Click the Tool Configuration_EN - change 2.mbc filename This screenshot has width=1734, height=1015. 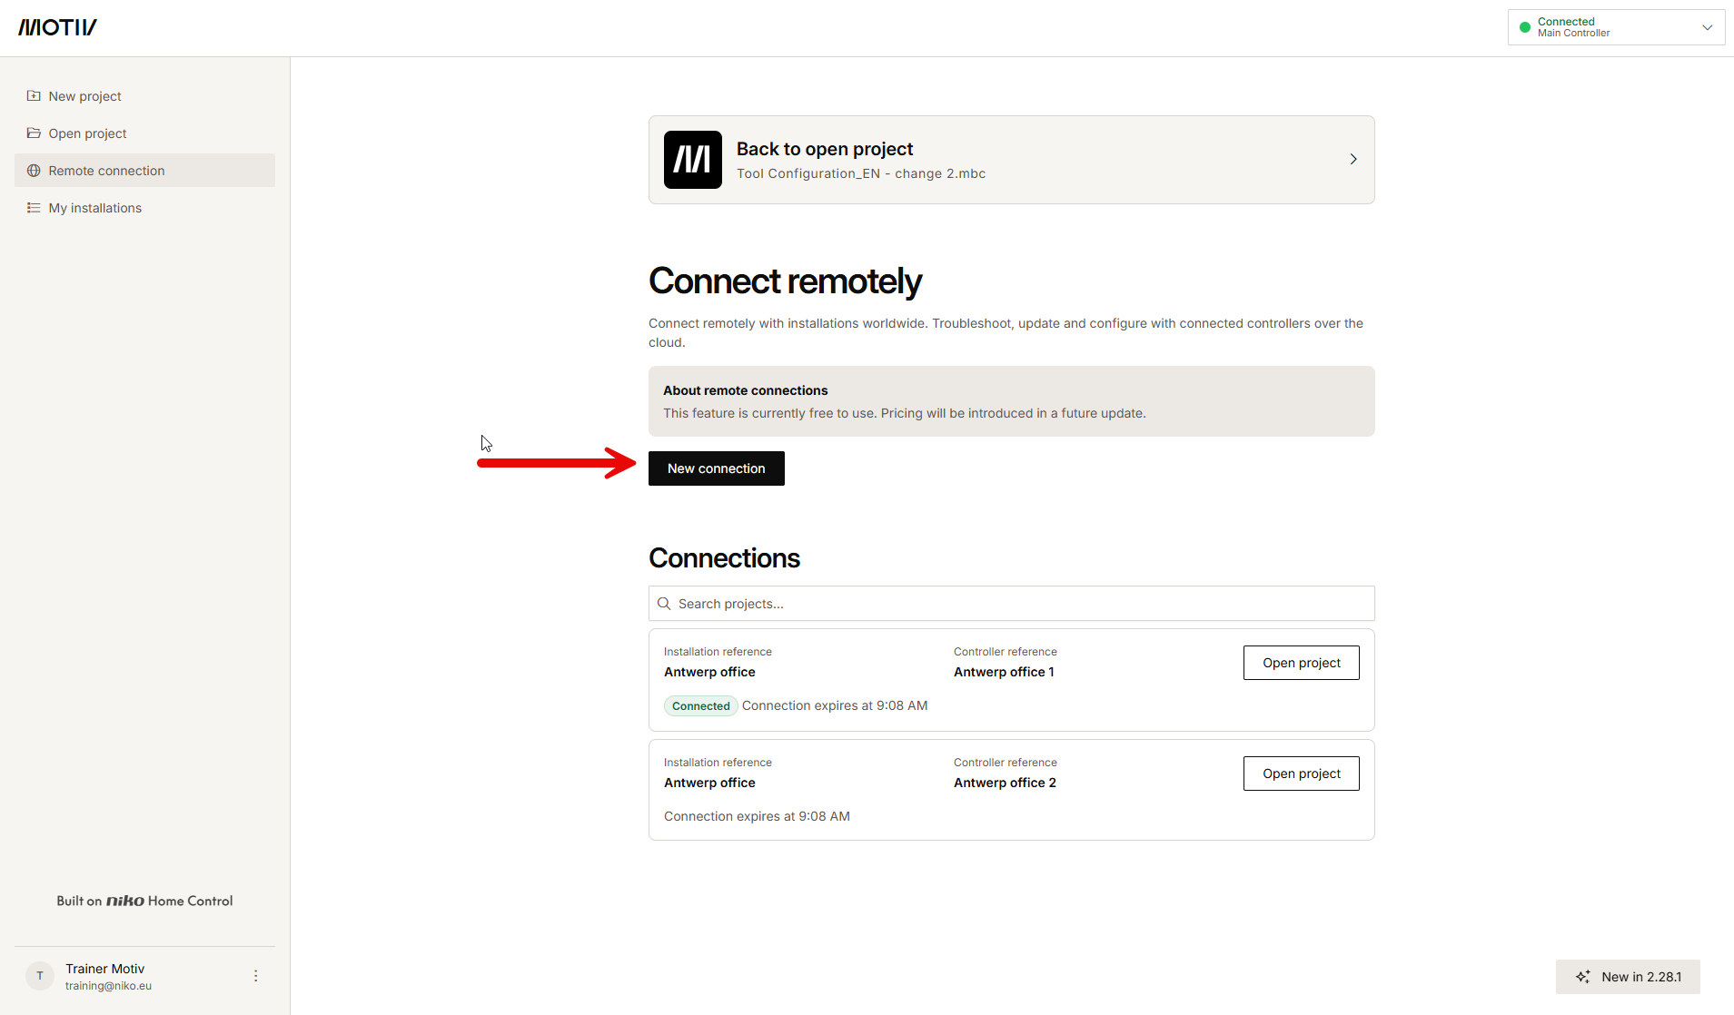click(861, 173)
